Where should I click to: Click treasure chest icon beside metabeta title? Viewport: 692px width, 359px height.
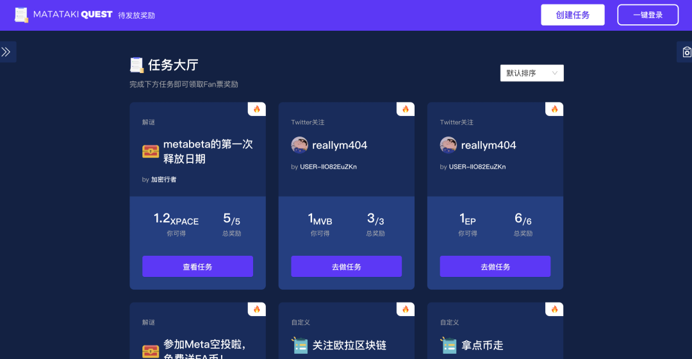point(151,151)
